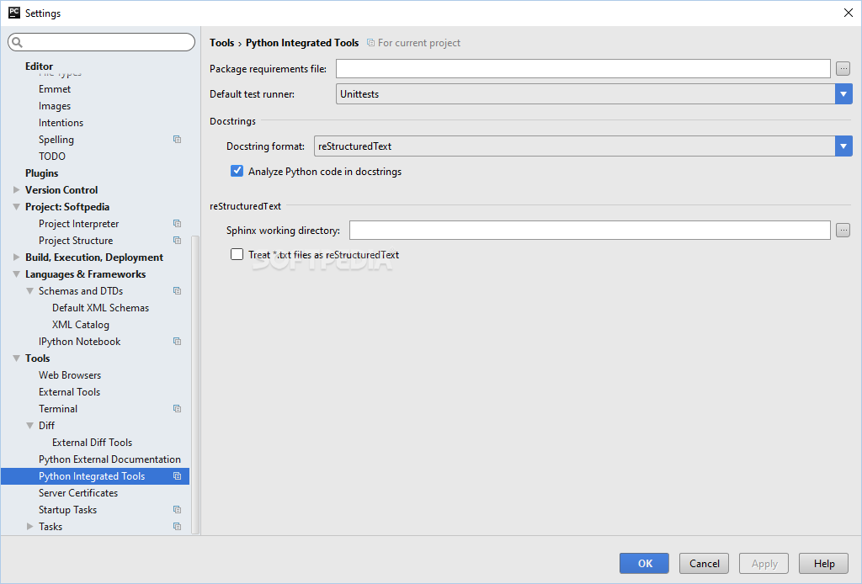Click the settings search field
Viewport: 862px width, 584px height.
(101, 42)
